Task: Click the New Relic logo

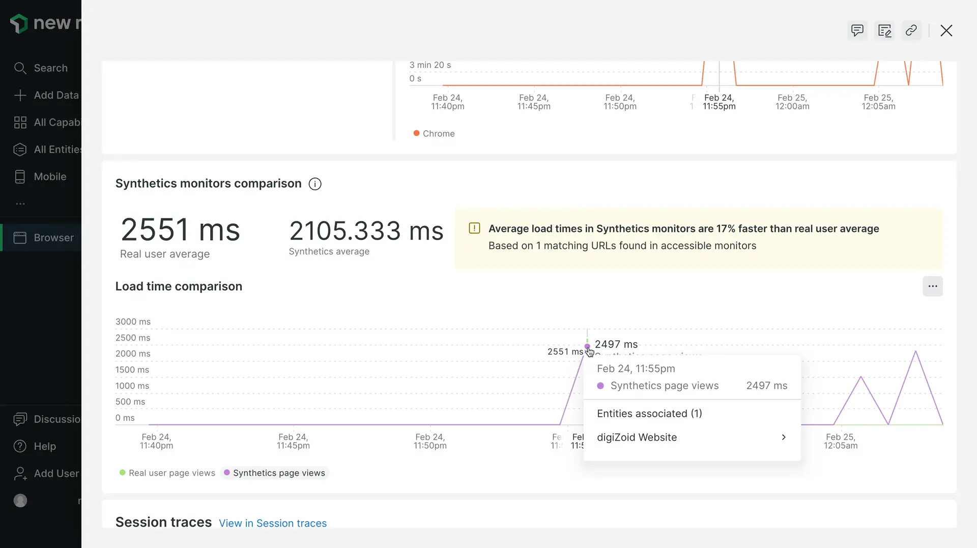Action: [19, 23]
